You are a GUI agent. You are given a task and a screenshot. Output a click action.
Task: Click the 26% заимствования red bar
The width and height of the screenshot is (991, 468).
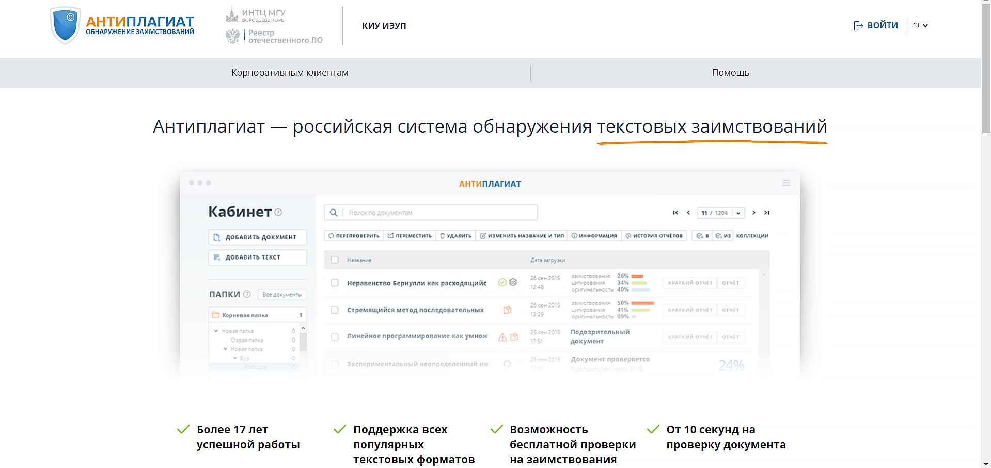pyautogui.click(x=637, y=276)
